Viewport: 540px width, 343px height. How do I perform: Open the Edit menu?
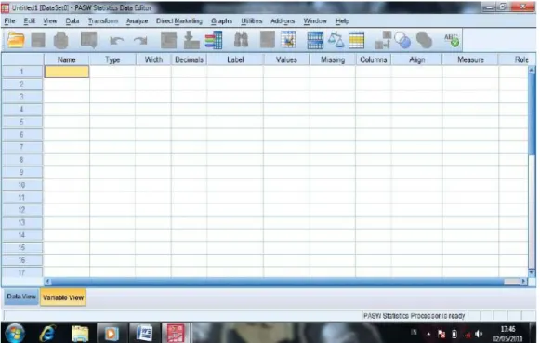[x=29, y=21]
